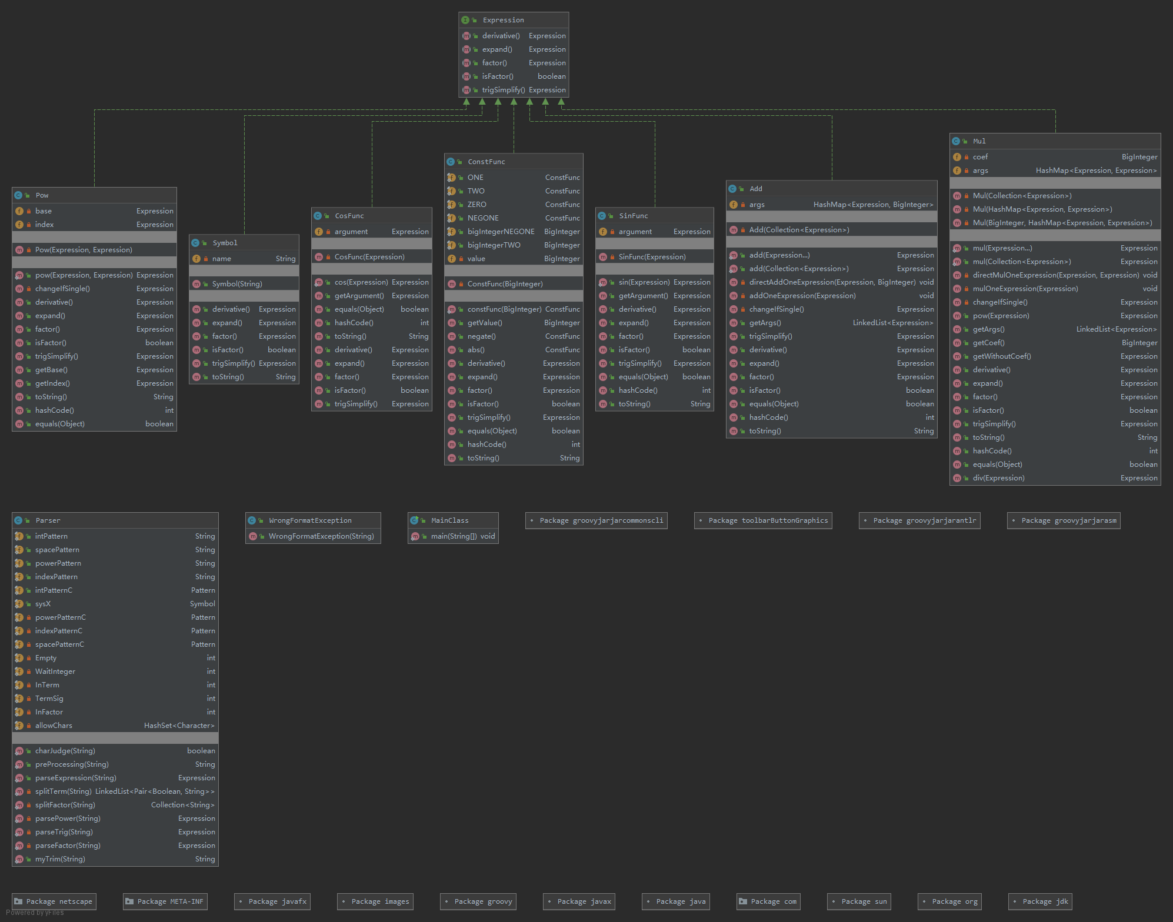
Task: Select the div(Expression) method in Mul
Action: 998,478
